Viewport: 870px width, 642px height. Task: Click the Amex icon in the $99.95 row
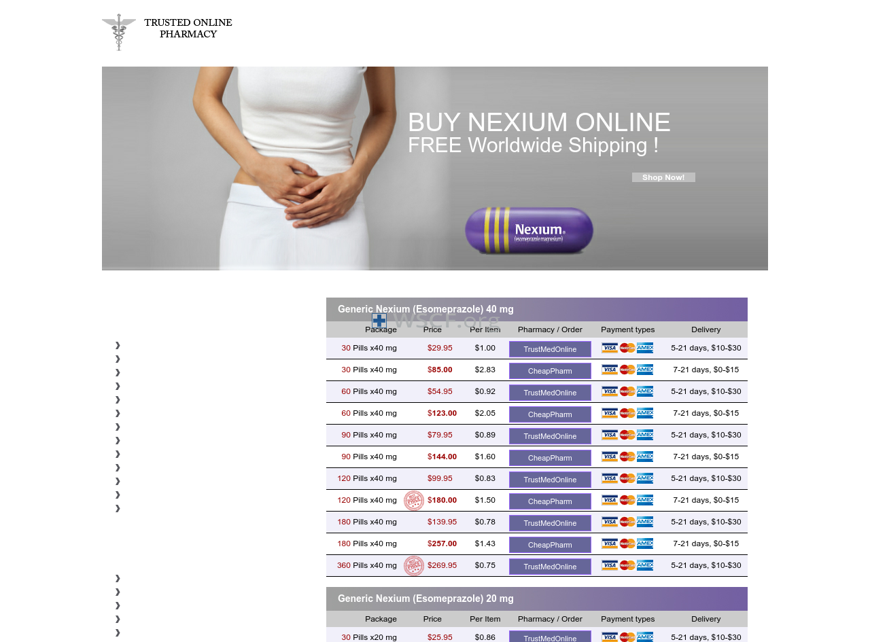pyautogui.click(x=645, y=478)
